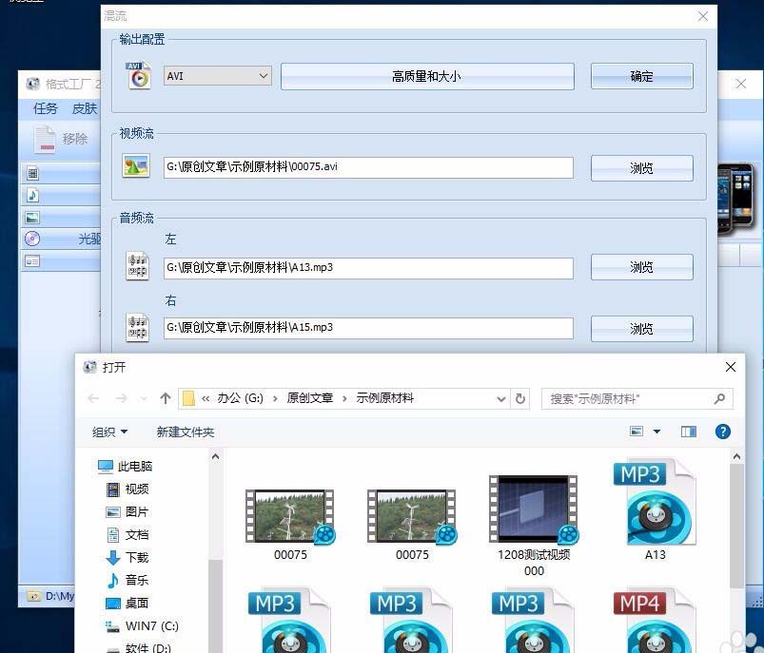Screen dimensions: 764x653
Task: Select the video stream file icon
Action: (137, 166)
